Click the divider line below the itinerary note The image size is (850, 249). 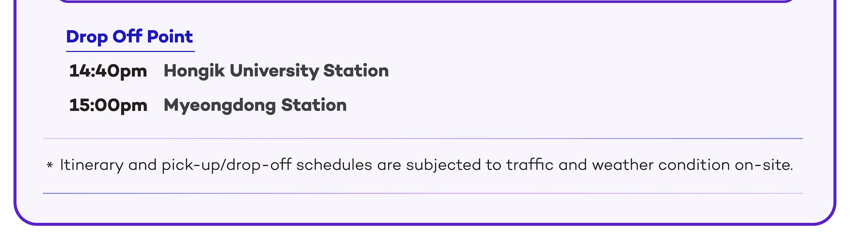tap(423, 193)
